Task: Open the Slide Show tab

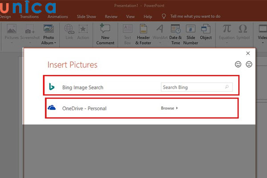Action: point(86,16)
